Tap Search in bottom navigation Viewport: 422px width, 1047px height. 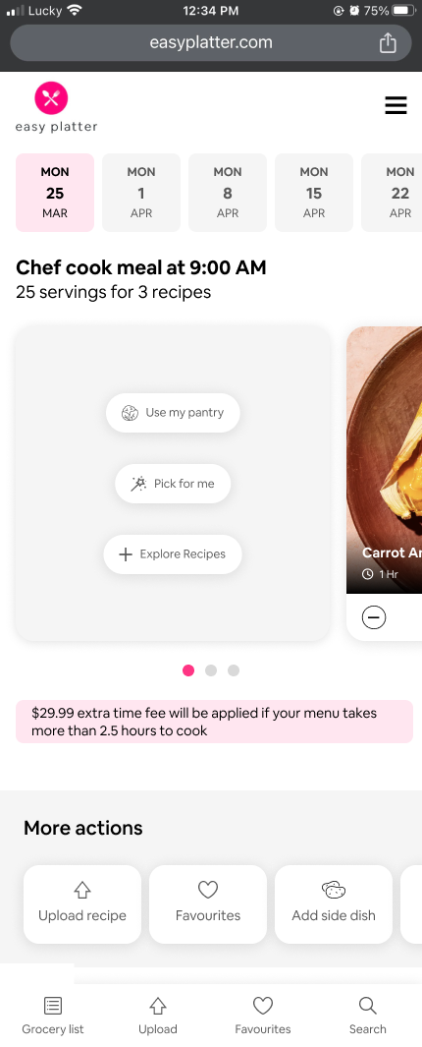[367, 1015]
